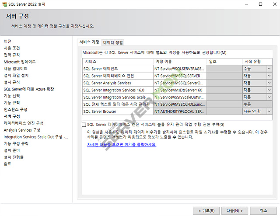
Task: Open startup type dropdown for Integration Services Scale Out
Action: point(269,97)
